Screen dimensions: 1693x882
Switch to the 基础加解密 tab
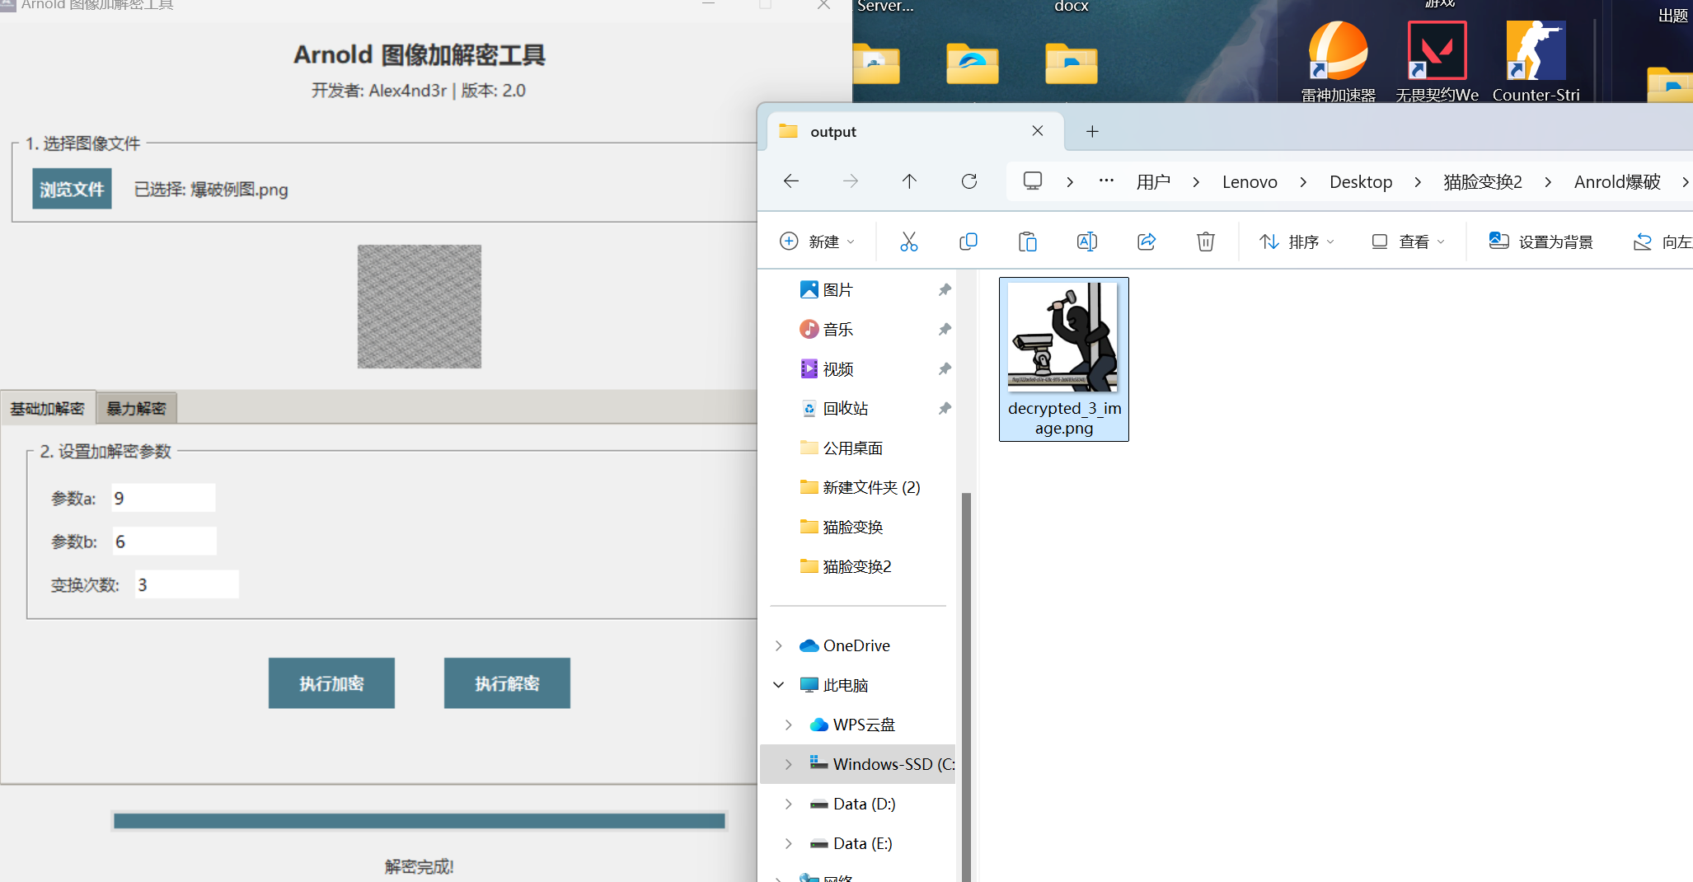point(47,407)
